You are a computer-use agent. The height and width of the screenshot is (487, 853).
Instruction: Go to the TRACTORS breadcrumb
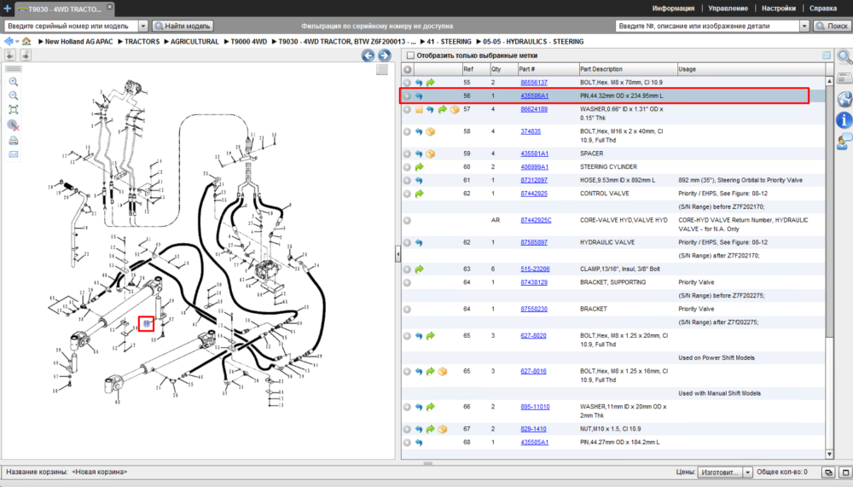point(142,41)
